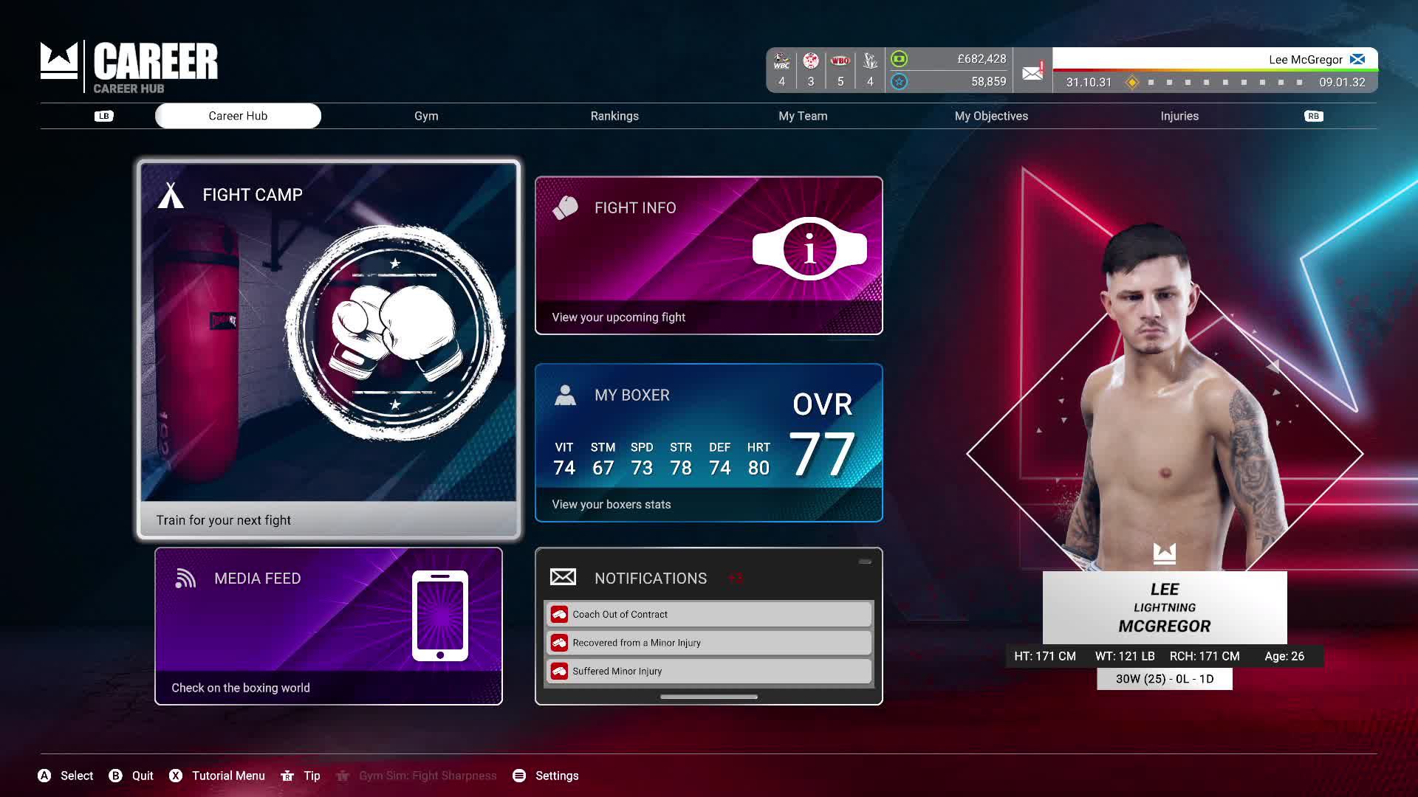Click the blue star fans icon
This screenshot has width=1418, height=797.
(x=899, y=82)
